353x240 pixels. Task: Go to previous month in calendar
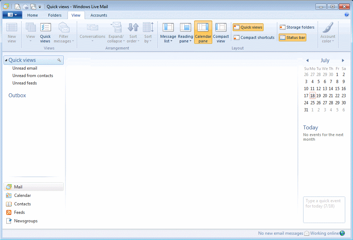coord(307,60)
